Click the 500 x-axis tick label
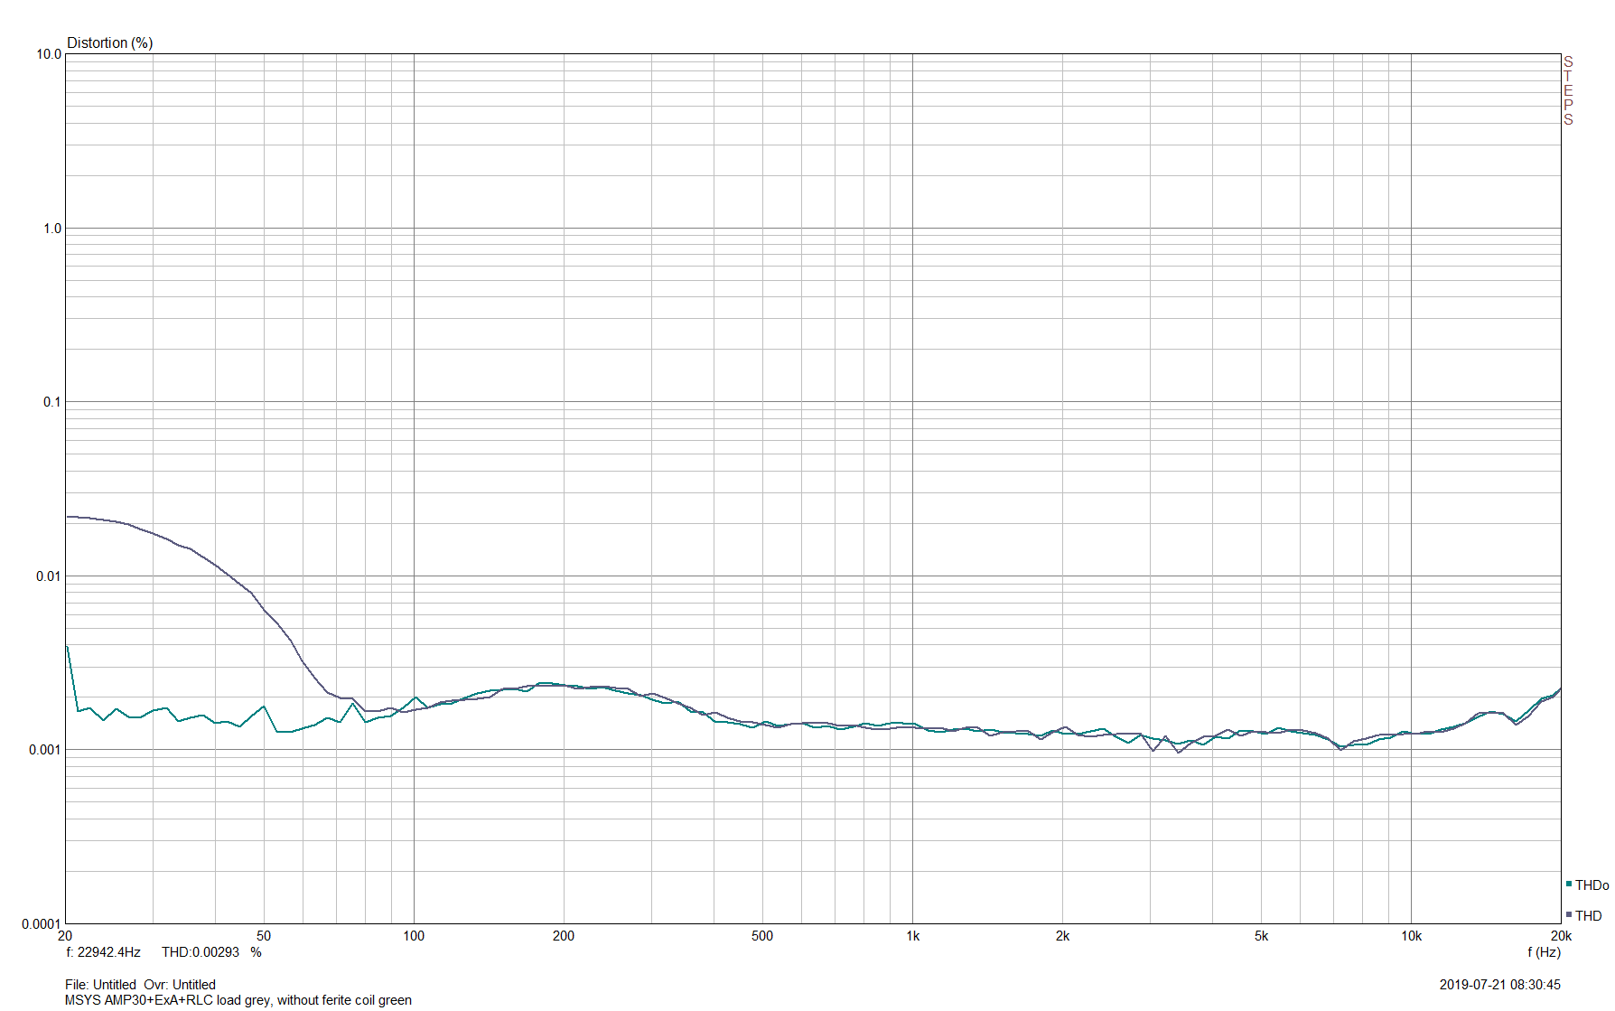The width and height of the screenshot is (1615, 1011). 762,936
